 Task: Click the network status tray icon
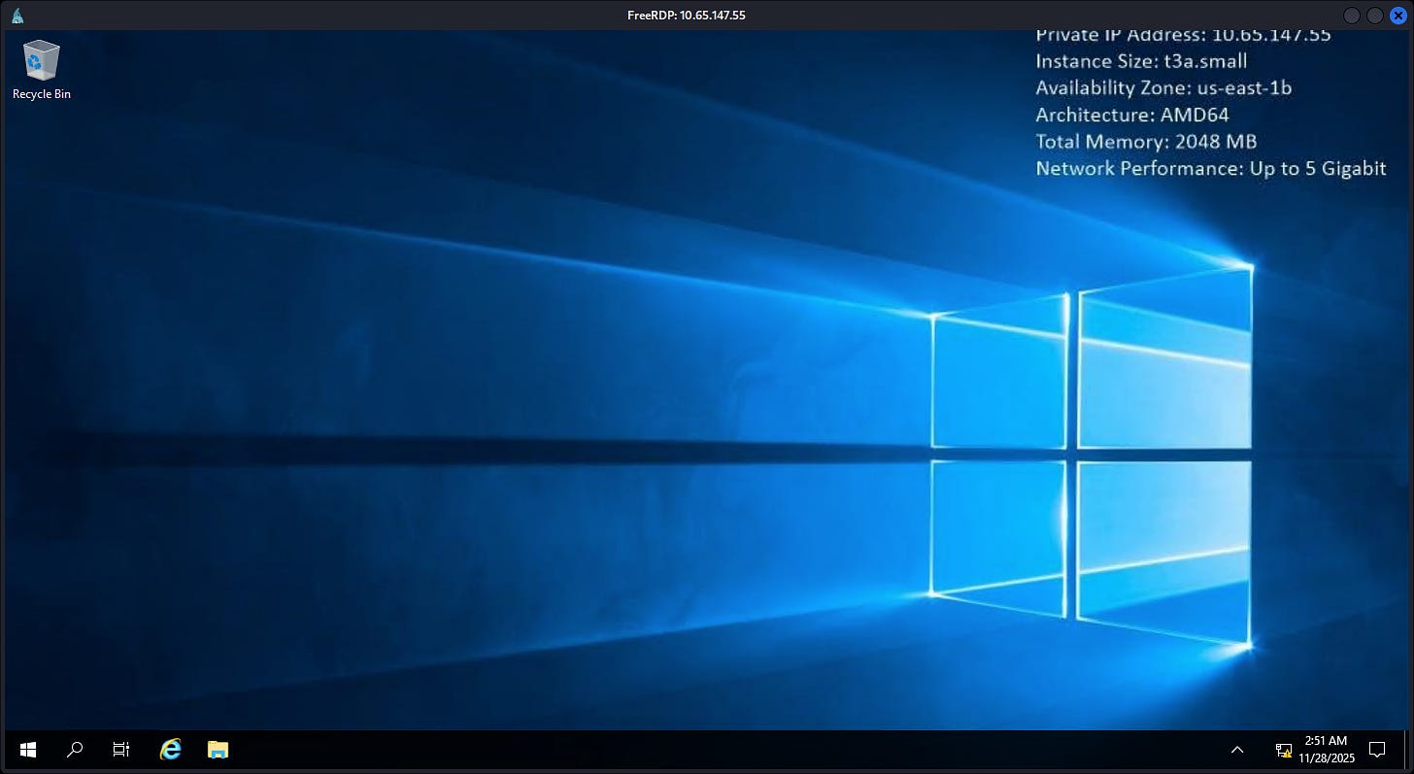[x=1284, y=750]
